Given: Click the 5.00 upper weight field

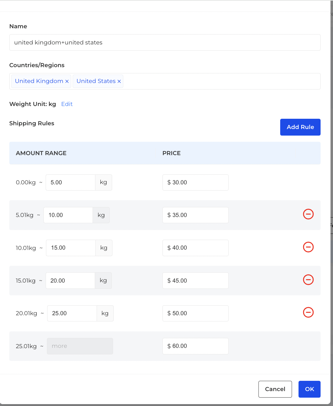Looking at the screenshot, I should point(71,182).
